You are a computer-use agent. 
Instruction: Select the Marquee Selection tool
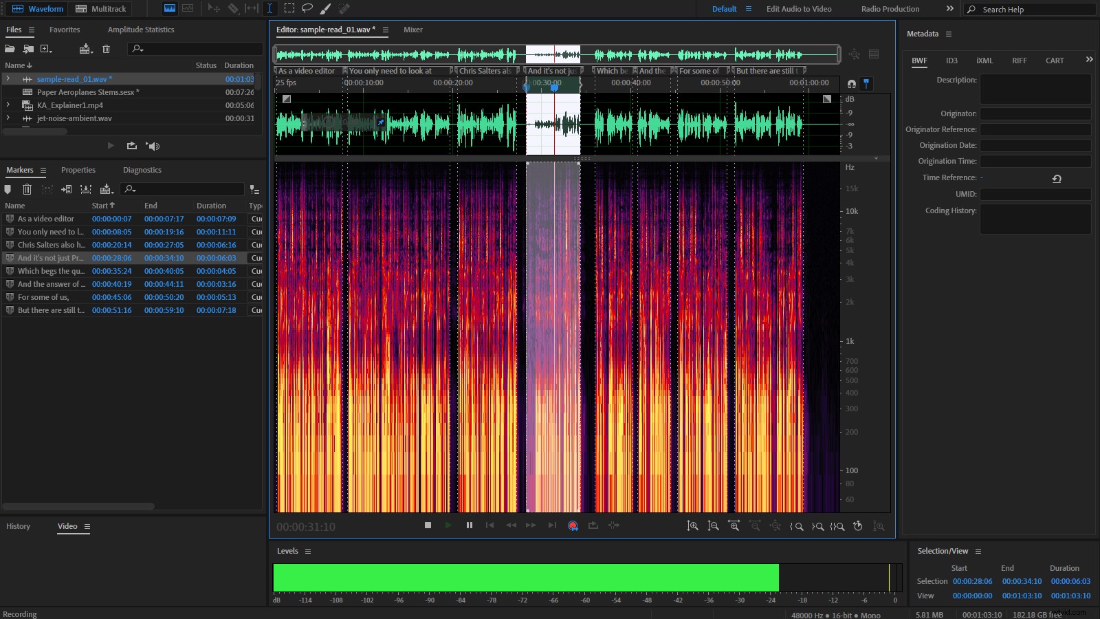coord(290,8)
